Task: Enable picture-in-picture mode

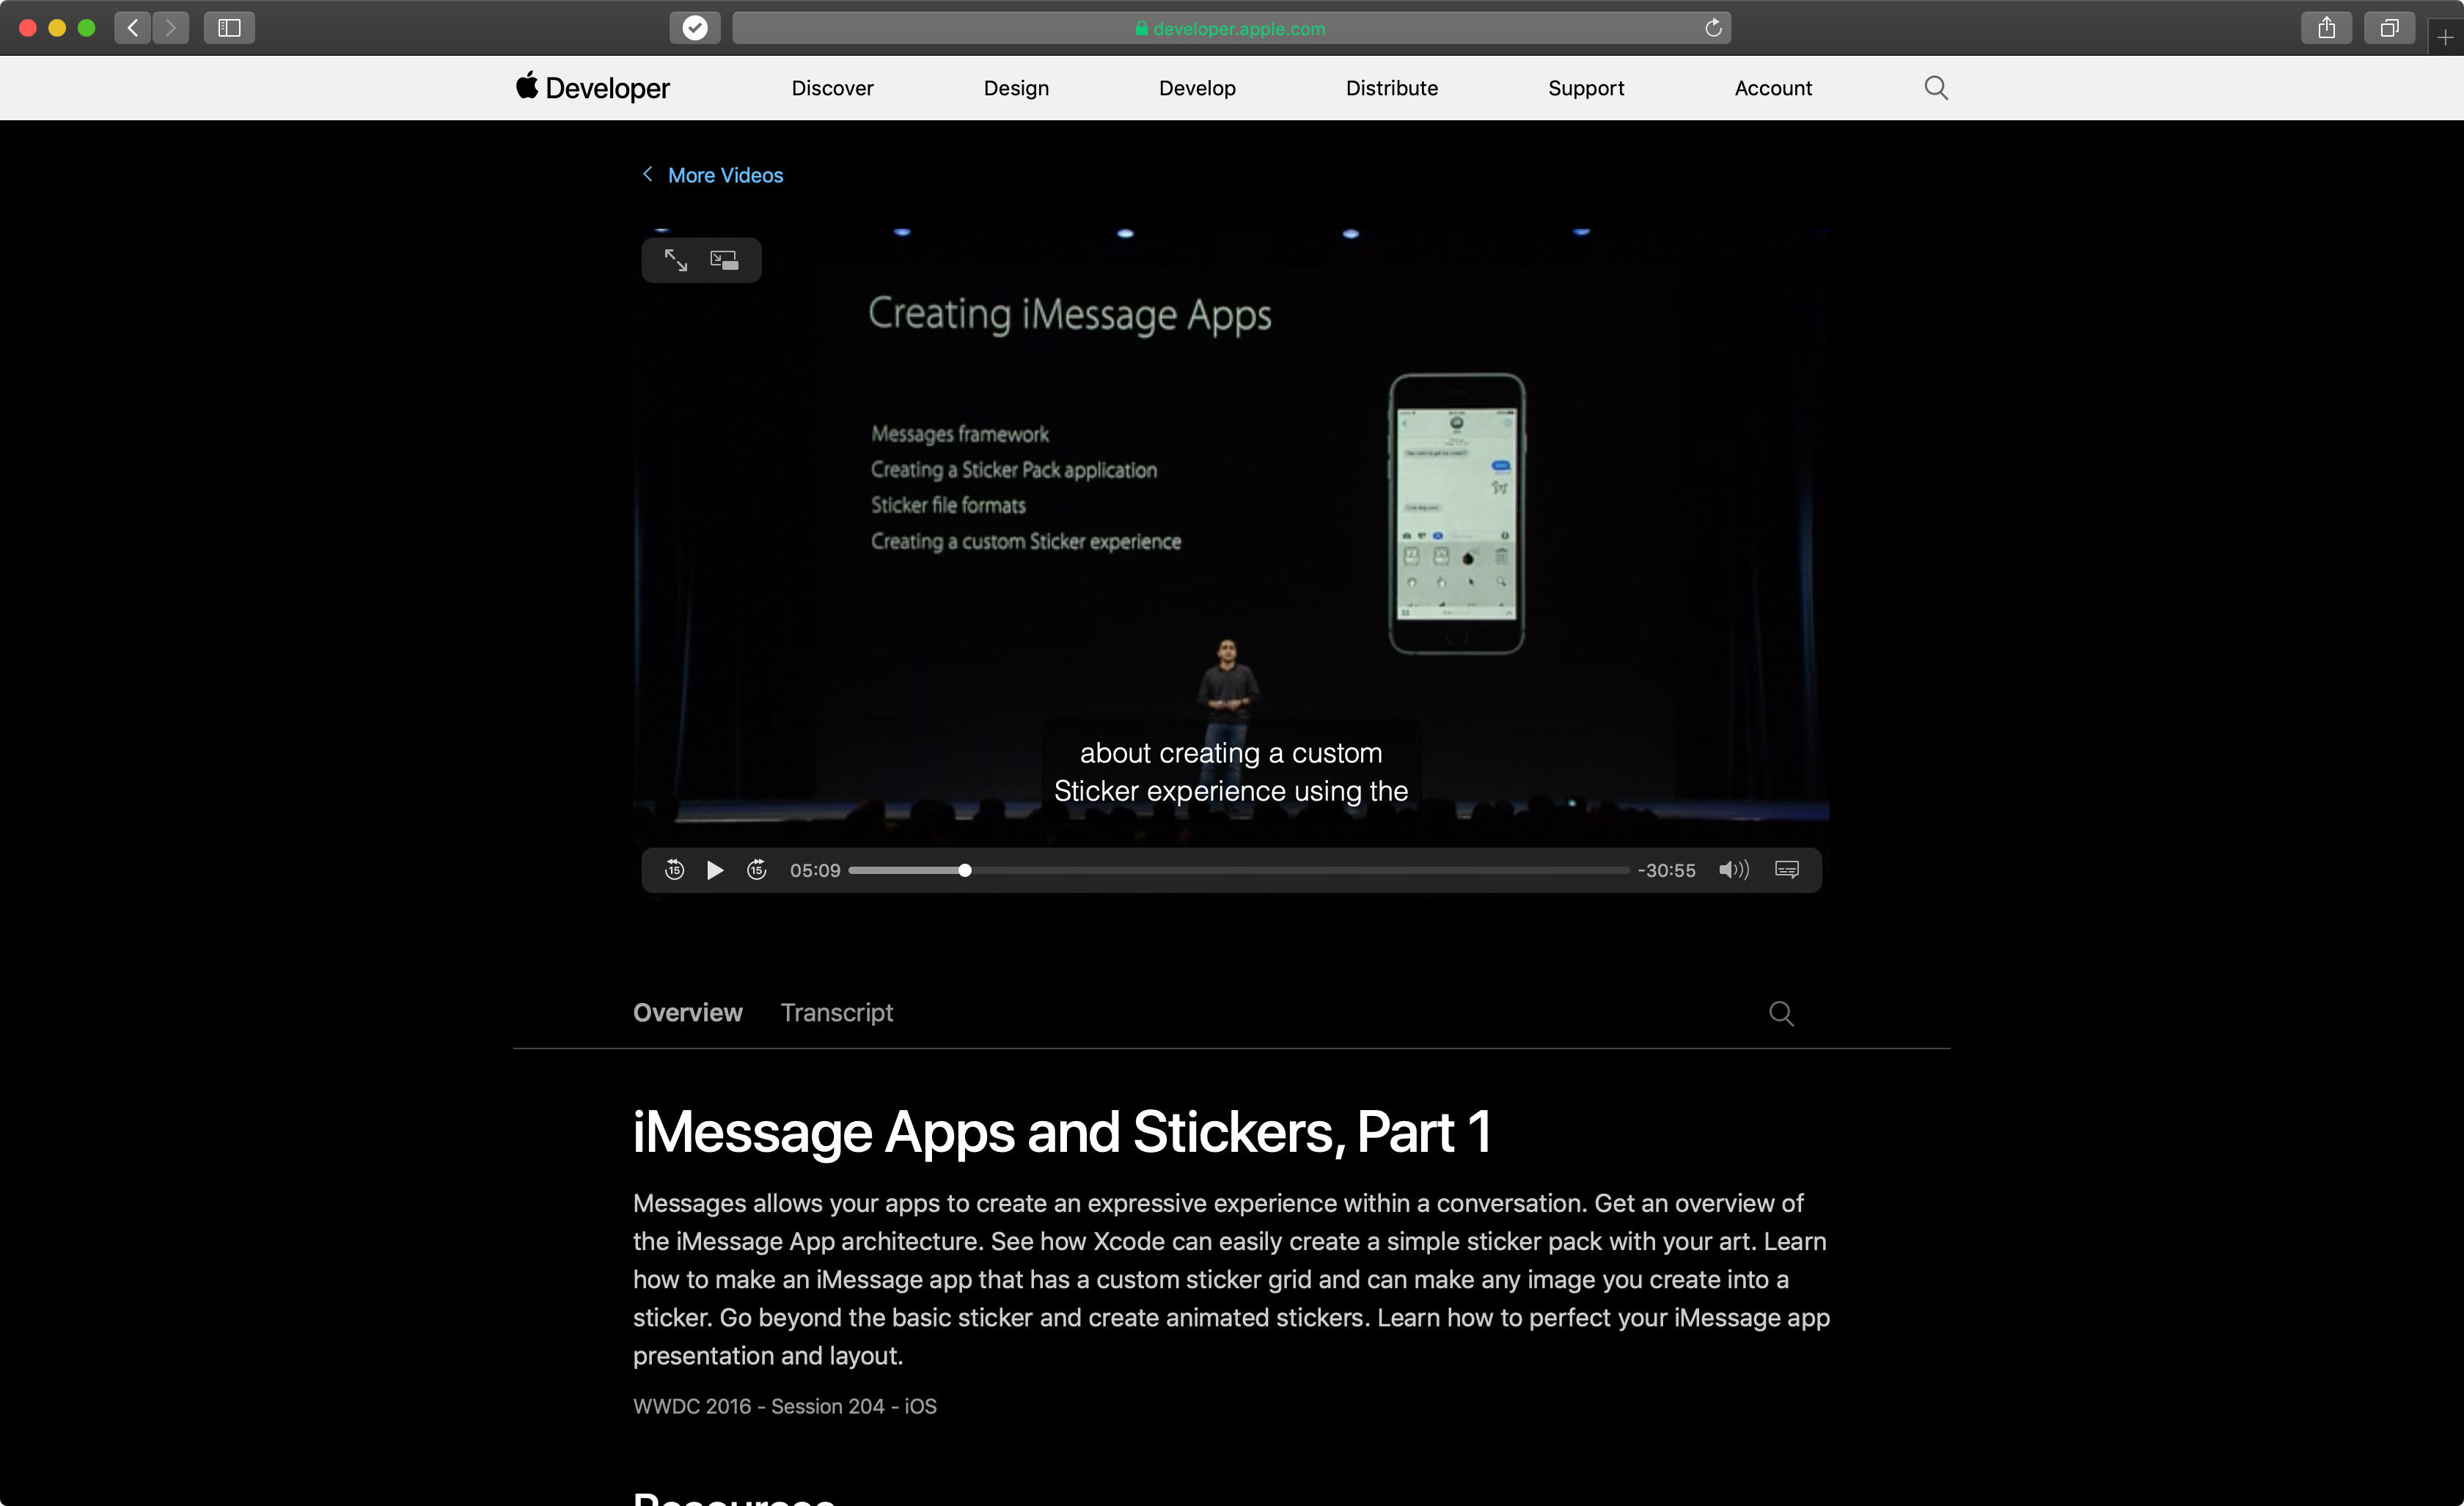Action: pos(724,260)
